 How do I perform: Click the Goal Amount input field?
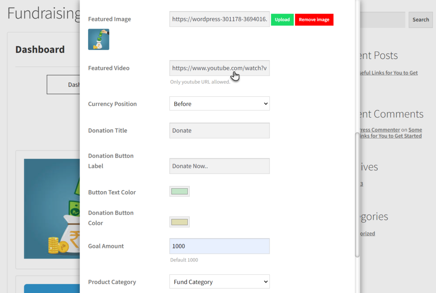219,246
